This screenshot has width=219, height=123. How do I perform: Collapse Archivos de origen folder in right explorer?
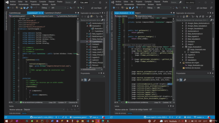[x=180, y=63]
